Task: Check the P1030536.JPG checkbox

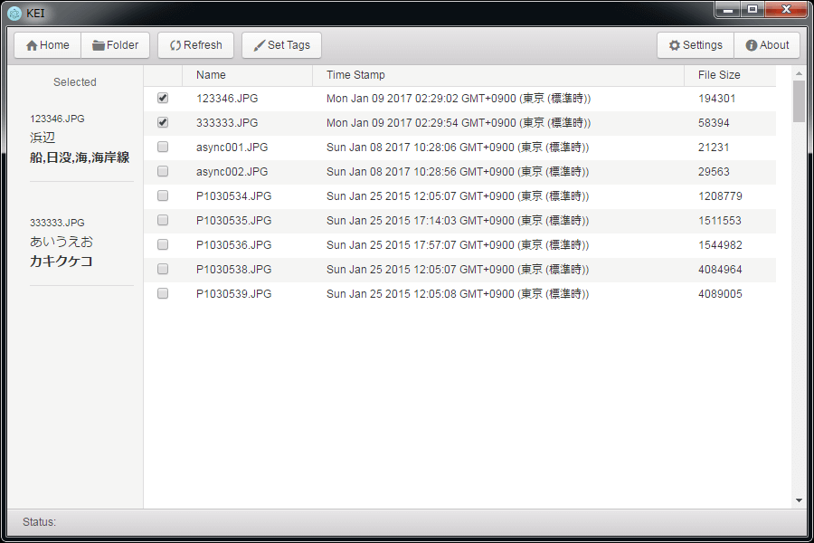Action: [x=163, y=244]
